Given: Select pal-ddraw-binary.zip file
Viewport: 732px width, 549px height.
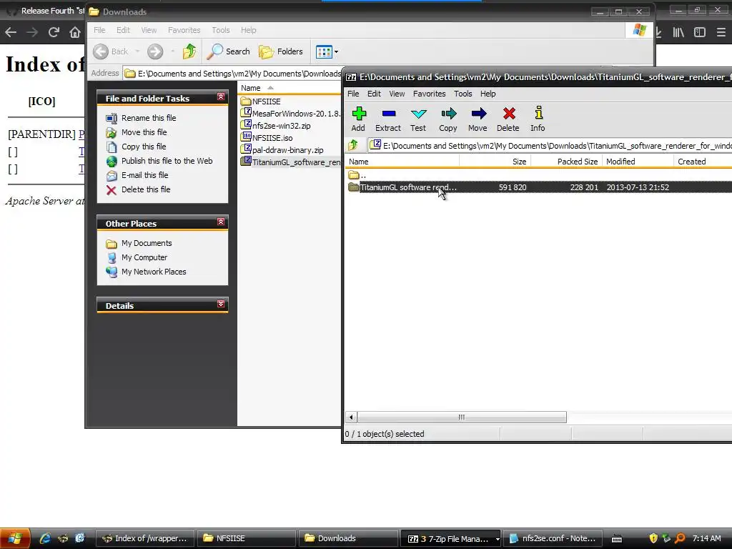Looking at the screenshot, I should 282,150.
